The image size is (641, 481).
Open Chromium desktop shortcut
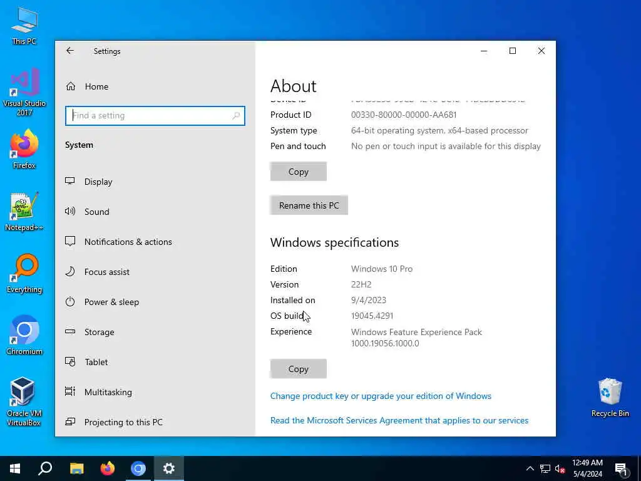pyautogui.click(x=24, y=336)
